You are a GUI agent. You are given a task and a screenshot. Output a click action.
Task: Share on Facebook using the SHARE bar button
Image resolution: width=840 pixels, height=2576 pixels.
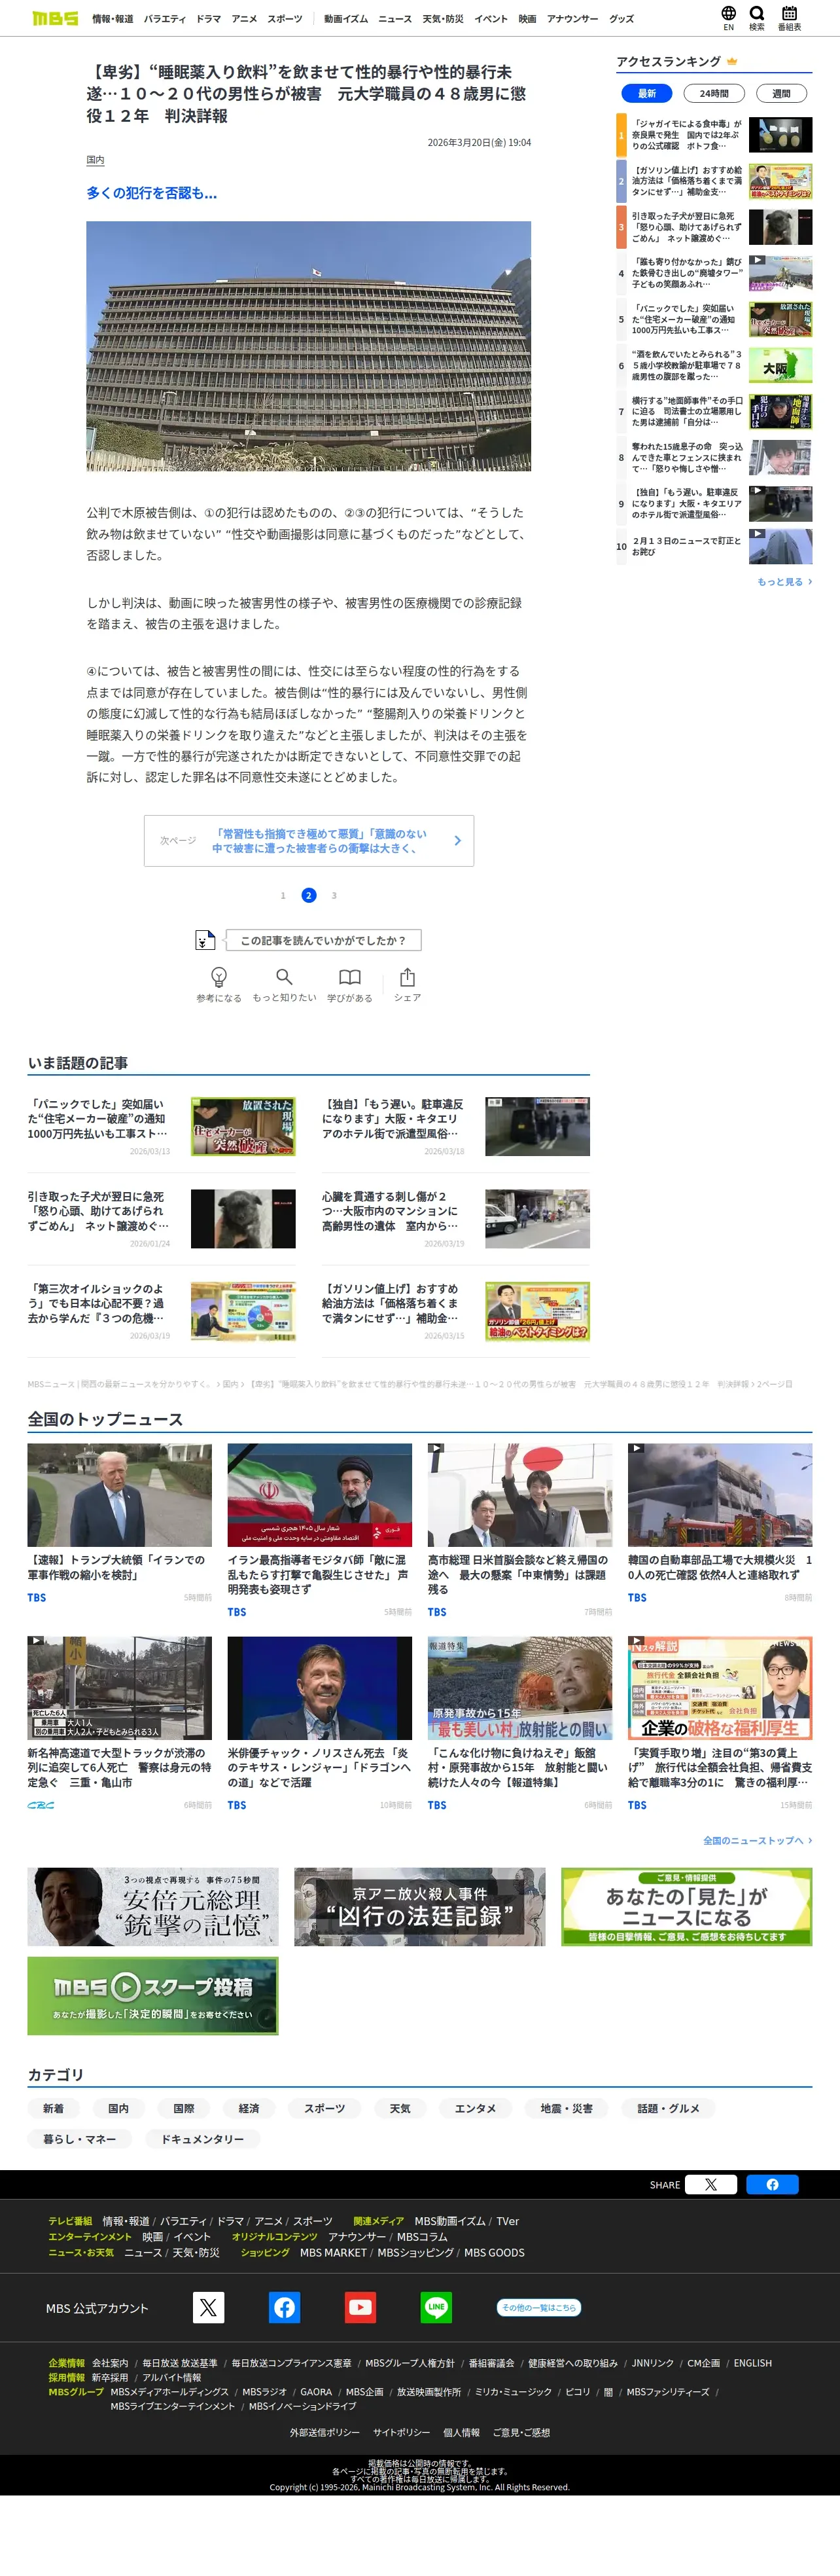click(x=772, y=2184)
